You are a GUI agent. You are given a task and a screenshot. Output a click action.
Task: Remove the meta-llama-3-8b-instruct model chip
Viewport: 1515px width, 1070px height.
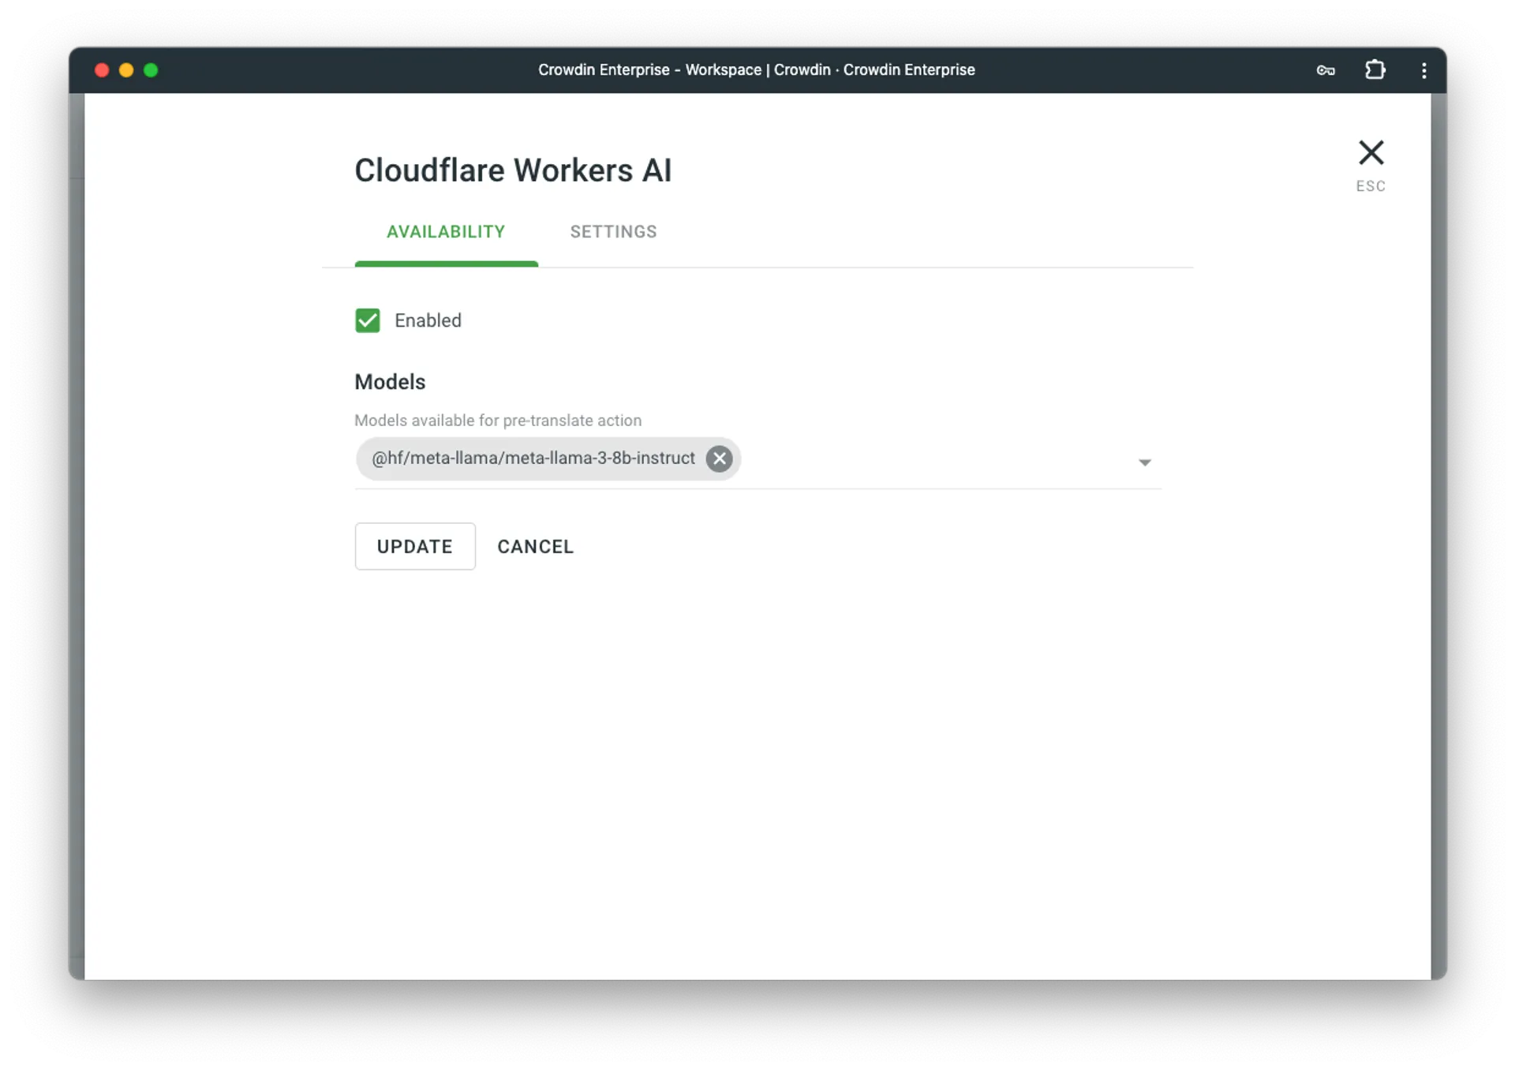tap(719, 458)
